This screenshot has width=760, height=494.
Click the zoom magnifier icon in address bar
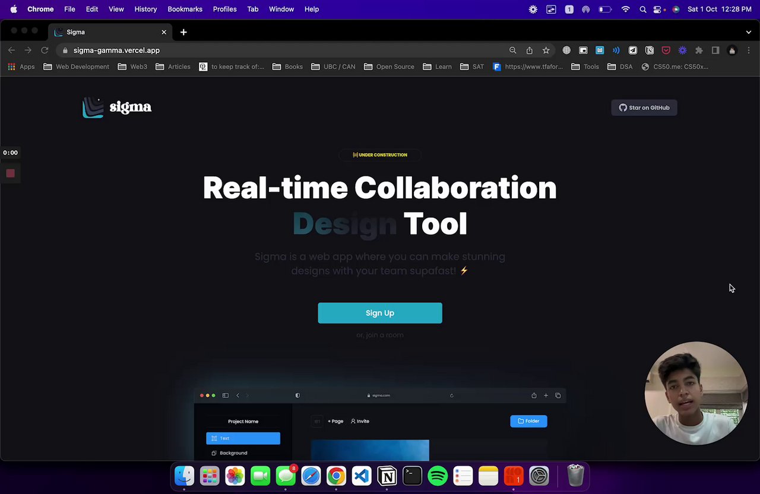(x=513, y=50)
